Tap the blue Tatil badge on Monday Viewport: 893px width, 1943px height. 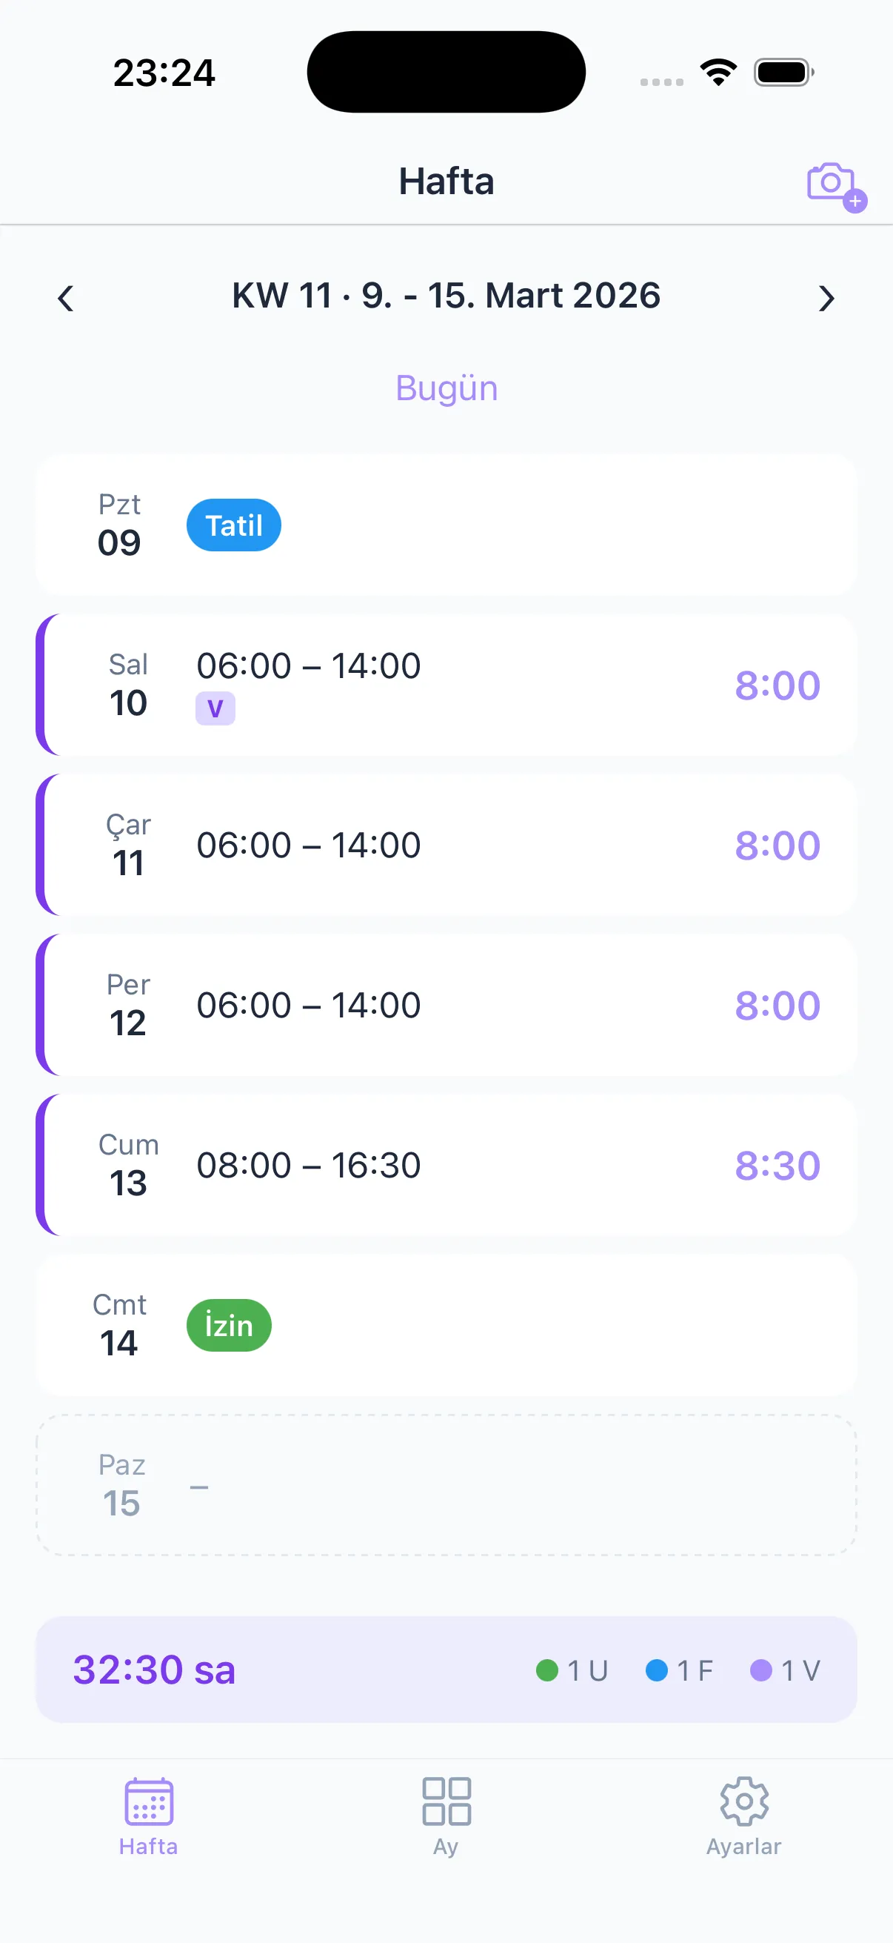[x=233, y=525]
